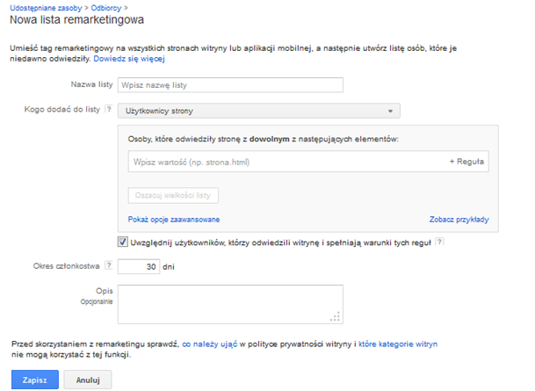Open the które kategorie witryn link
535x391 pixels.
click(398, 344)
